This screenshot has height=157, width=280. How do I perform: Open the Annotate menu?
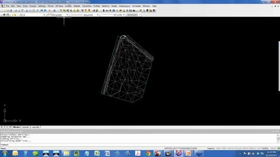pos(136,6)
